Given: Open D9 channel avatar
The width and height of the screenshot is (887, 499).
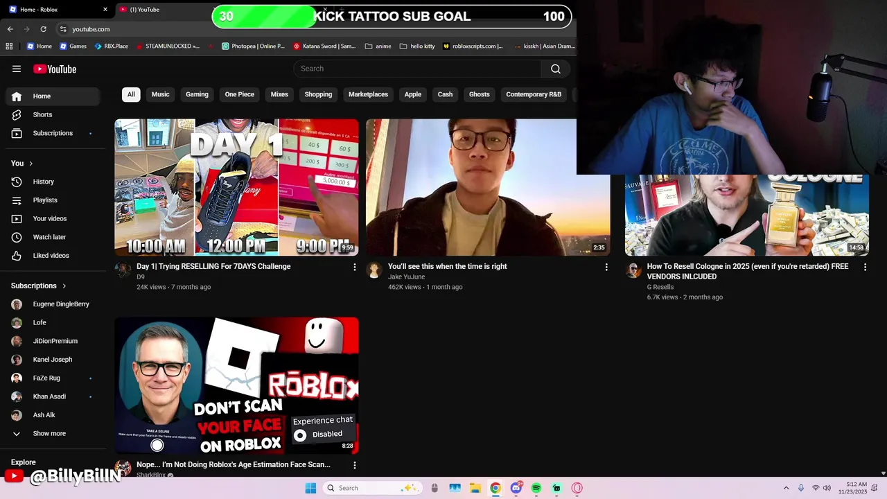Looking at the screenshot, I should pyautogui.click(x=123, y=270).
